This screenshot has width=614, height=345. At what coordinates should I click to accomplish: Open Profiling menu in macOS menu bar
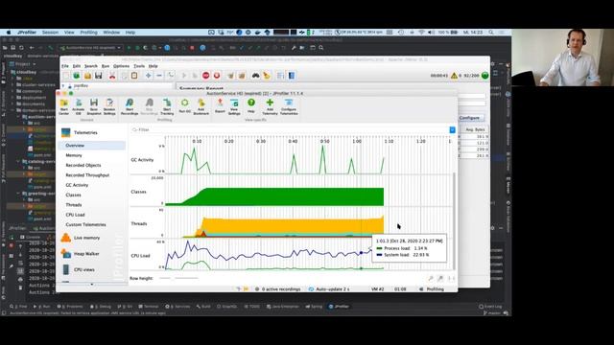click(88, 33)
